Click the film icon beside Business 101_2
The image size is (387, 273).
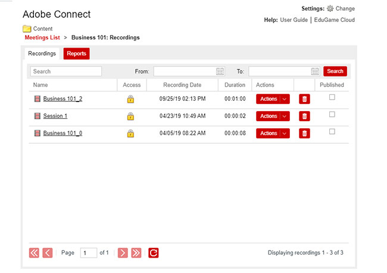(38, 99)
